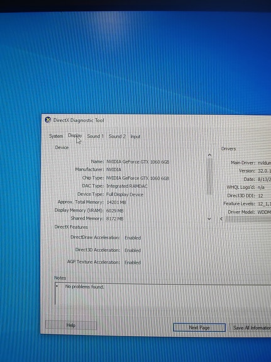This screenshot has height=362, width=271.
Task: Click the Device list scroll-down arrow
Action: coord(209,218)
